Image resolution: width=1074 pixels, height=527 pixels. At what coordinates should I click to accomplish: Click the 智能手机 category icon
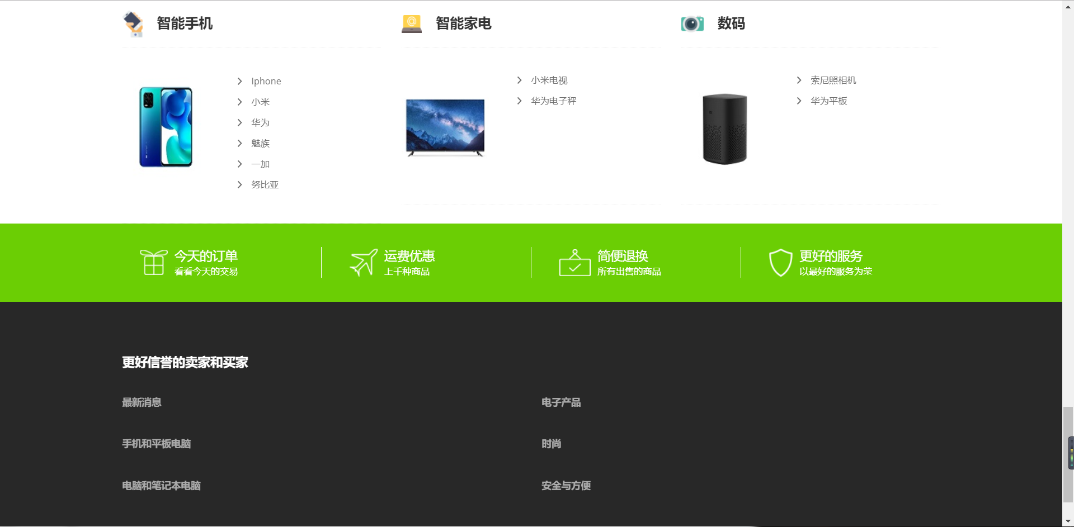[133, 24]
